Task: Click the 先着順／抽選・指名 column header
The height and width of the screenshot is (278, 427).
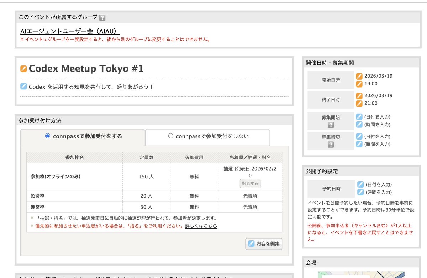Action: 250,157
